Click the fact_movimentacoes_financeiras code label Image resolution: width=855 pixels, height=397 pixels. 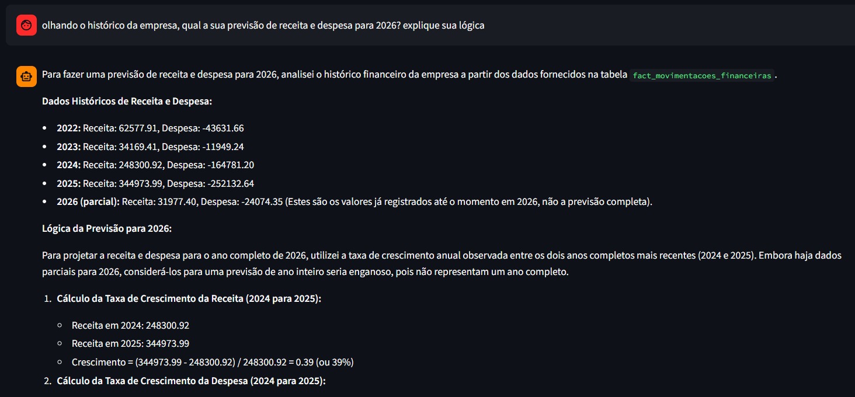[702, 76]
